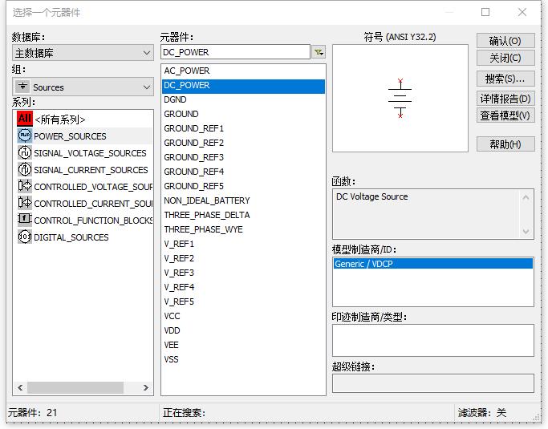548x429 pixels.
Task: Click the family list left scroll arrow
Action: pyautogui.click(x=20, y=387)
